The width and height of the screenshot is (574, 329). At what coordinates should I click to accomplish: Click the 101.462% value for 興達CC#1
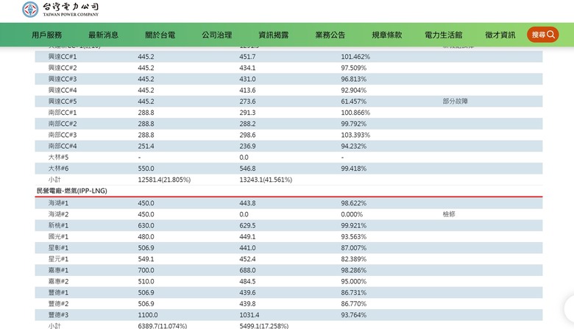(x=355, y=57)
